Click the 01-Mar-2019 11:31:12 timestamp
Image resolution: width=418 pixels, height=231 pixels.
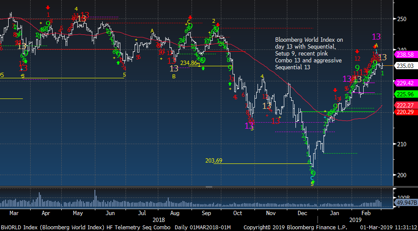tap(389, 228)
